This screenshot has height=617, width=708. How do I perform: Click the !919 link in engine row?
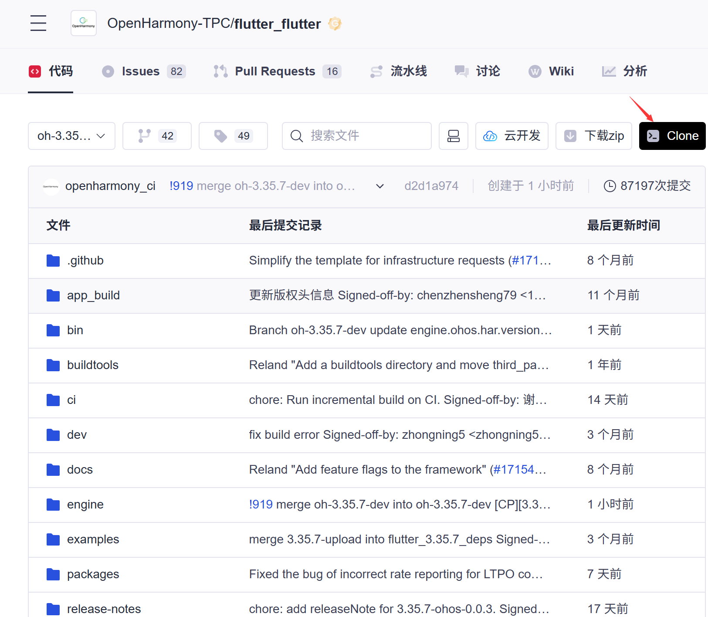click(x=261, y=505)
